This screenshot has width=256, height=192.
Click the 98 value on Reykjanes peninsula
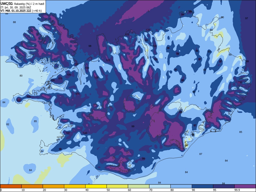60,149
